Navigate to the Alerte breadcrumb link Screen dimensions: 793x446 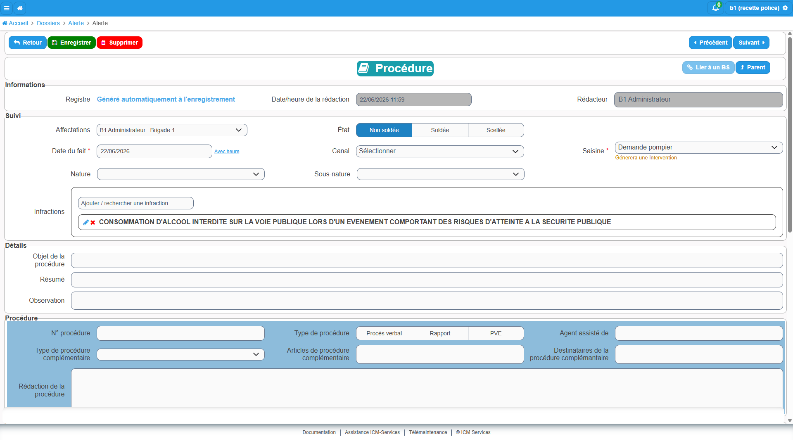[76, 23]
